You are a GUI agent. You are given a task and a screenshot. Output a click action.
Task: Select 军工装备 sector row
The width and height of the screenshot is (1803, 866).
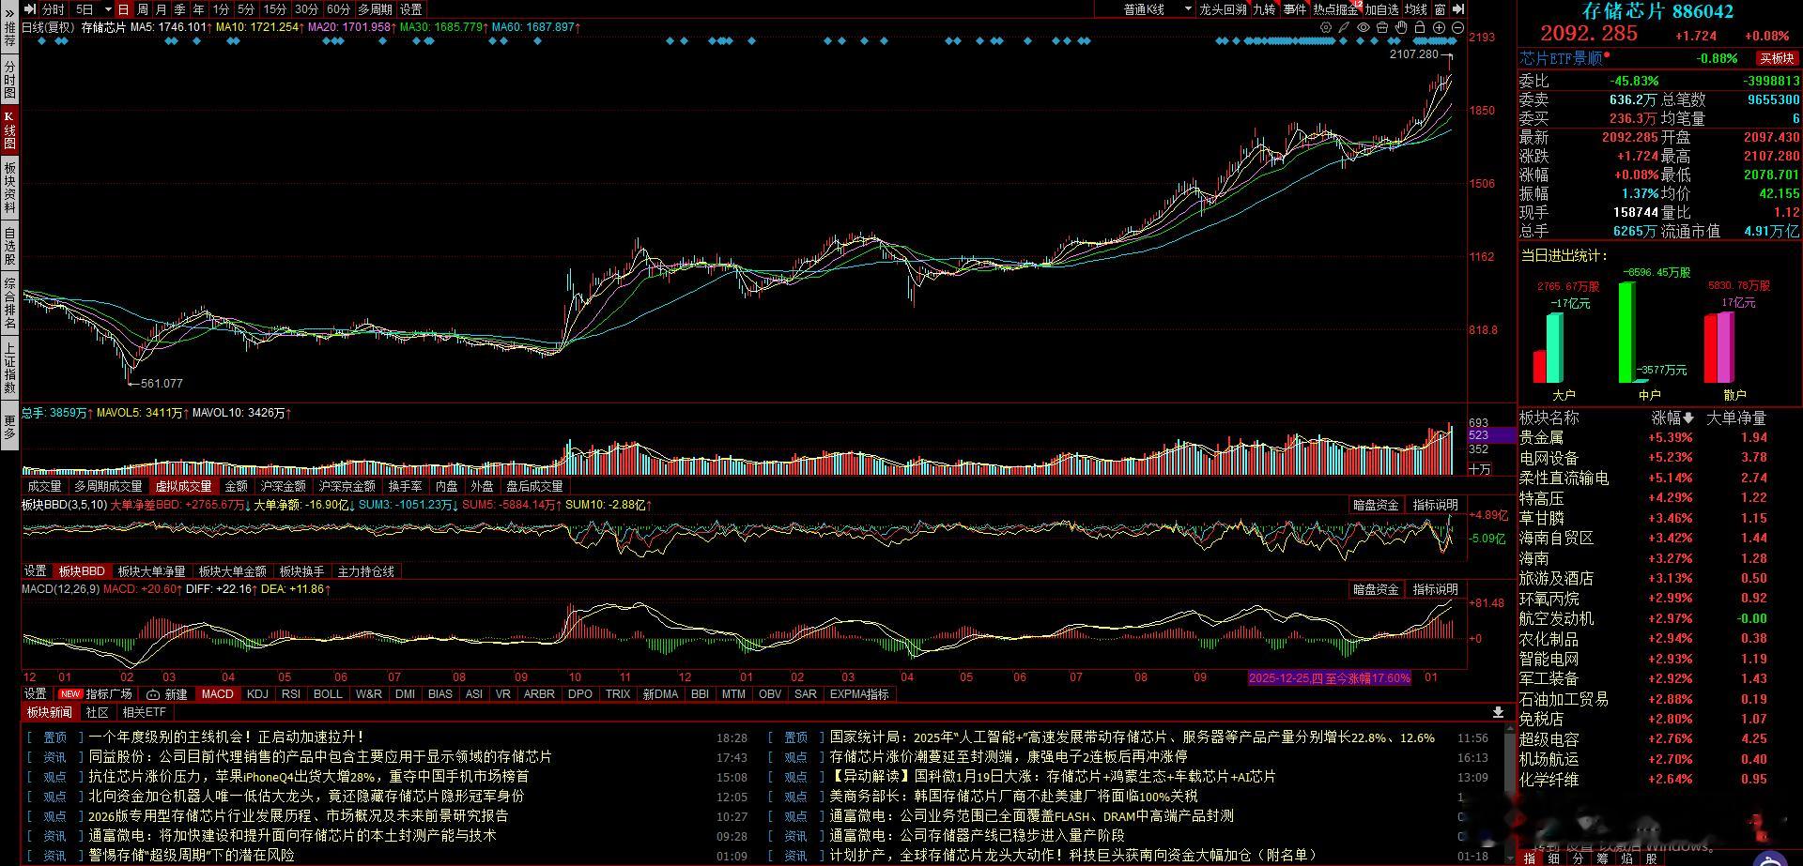pos(1658,679)
